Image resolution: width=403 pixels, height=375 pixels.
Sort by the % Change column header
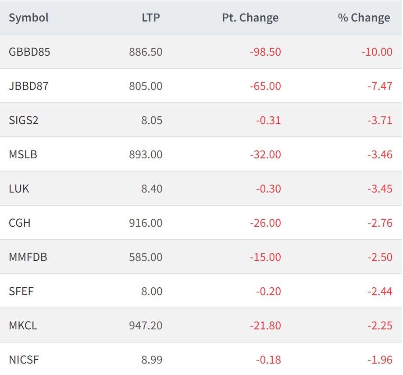click(x=364, y=18)
